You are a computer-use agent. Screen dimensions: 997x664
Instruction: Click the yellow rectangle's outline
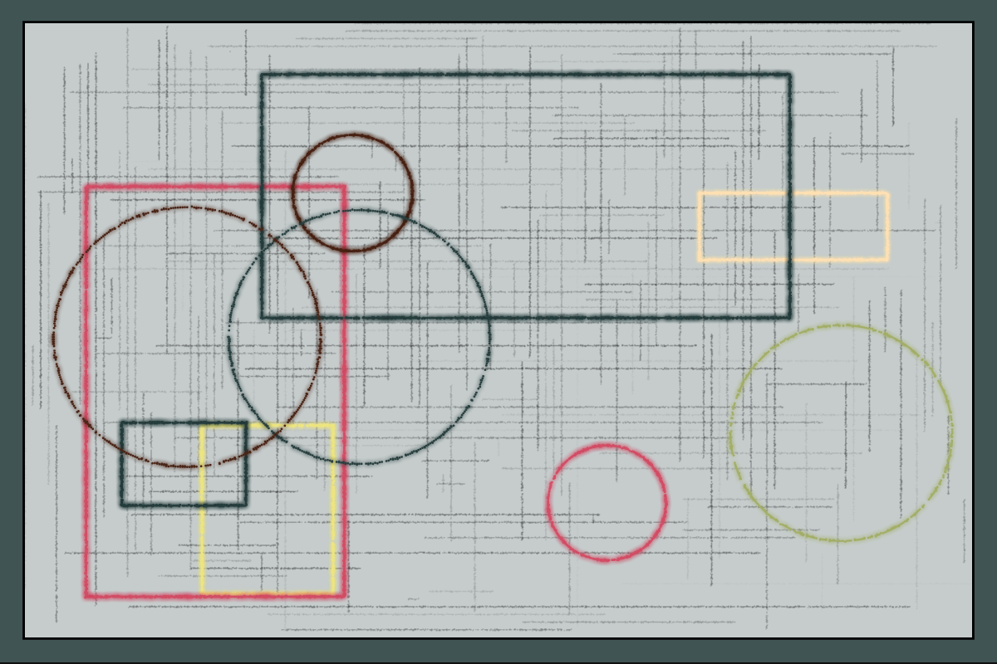point(268,593)
